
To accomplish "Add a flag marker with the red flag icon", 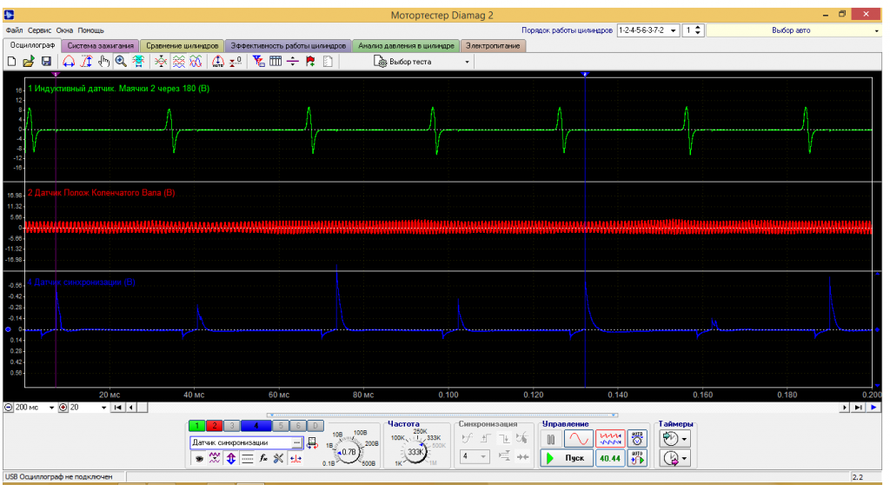I will (x=310, y=62).
